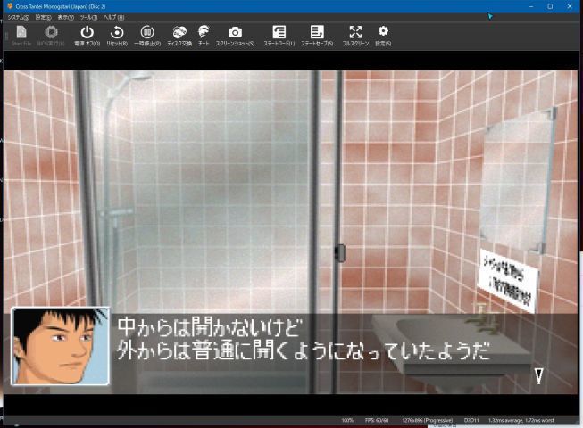This screenshot has width=583, height=428.
Task: Click the DuckStation app icon in title bar
Action: pyautogui.click(x=10, y=6)
